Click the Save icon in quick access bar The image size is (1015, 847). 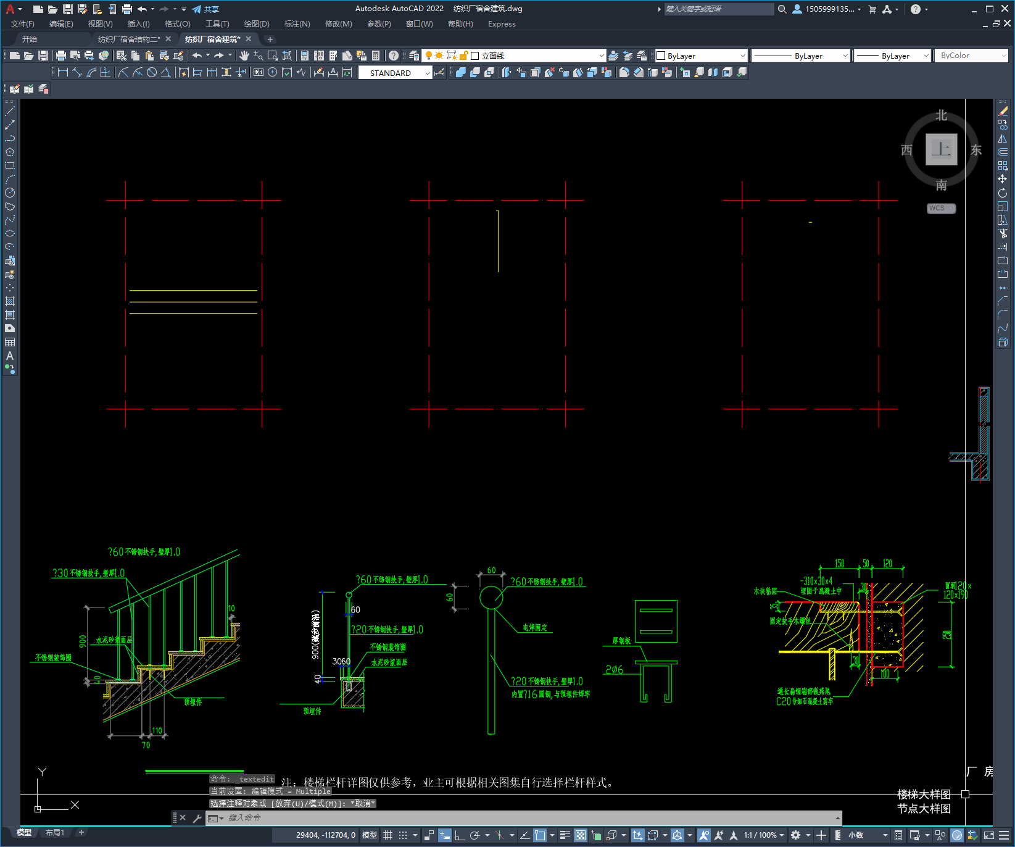[x=68, y=9]
